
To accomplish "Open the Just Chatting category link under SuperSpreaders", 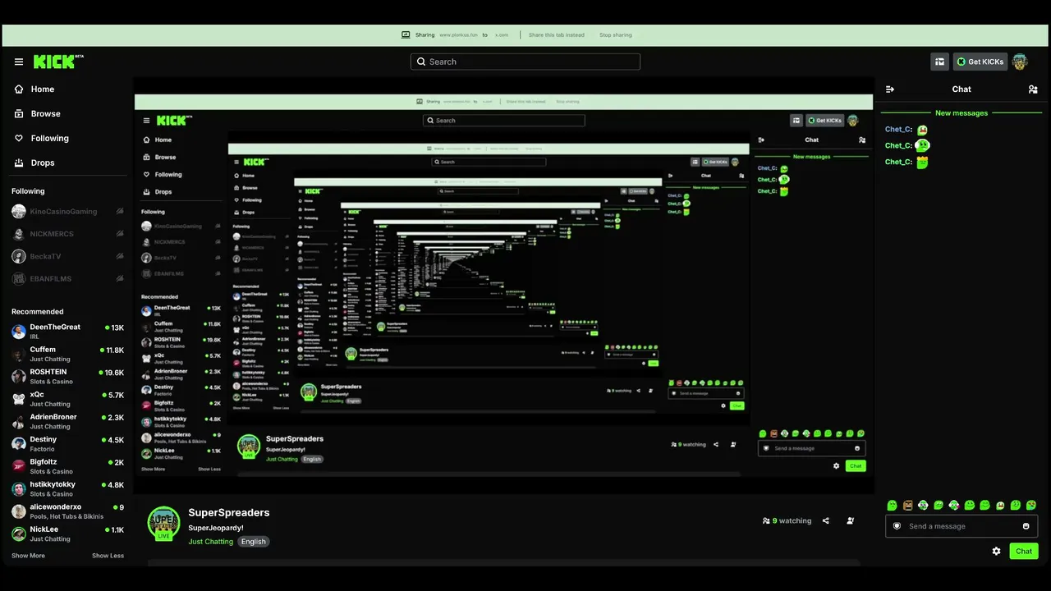I will tap(211, 542).
